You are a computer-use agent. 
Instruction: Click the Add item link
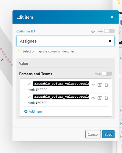[35, 111]
